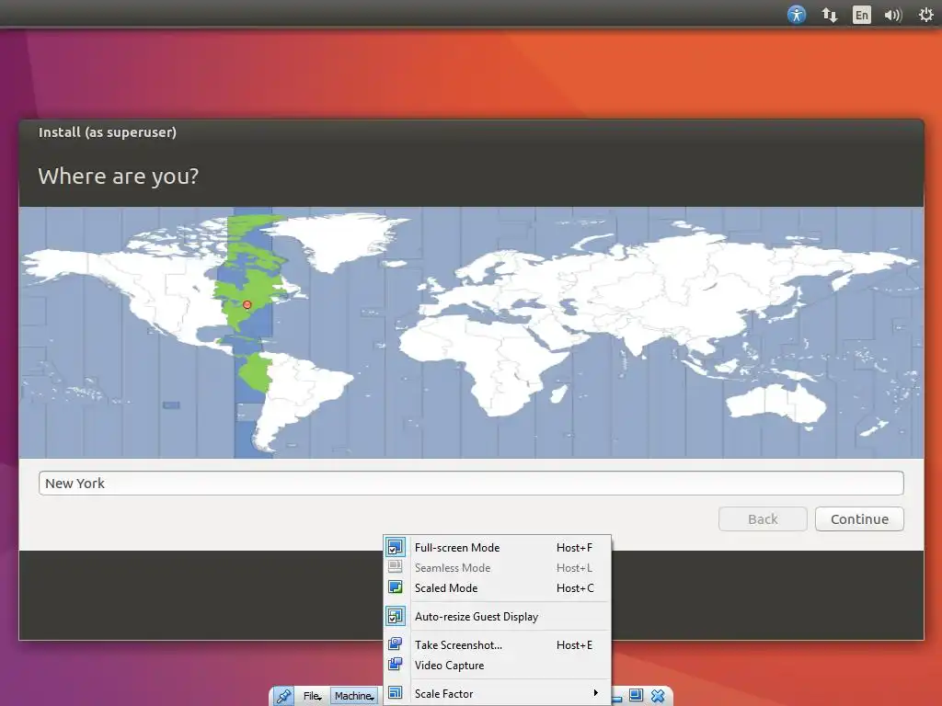Click the Take Screenshot camera icon

point(396,644)
